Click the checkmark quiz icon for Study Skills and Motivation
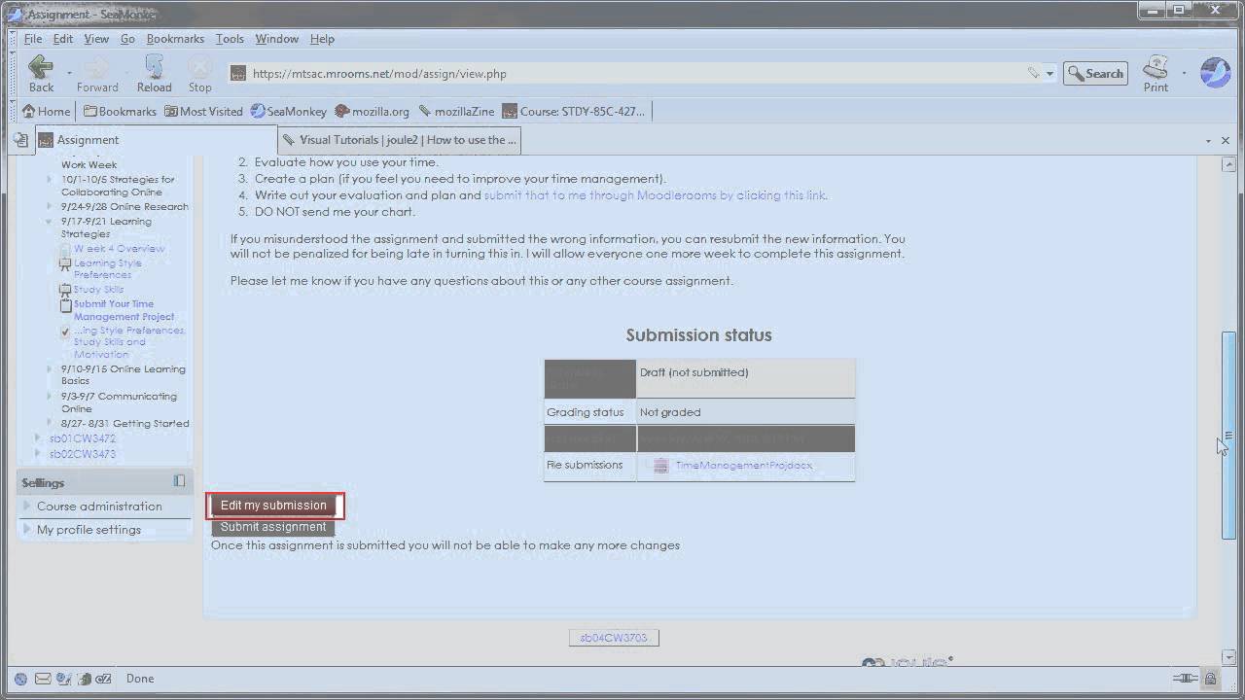The height and width of the screenshot is (700, 1245). (x=65, y=332)
